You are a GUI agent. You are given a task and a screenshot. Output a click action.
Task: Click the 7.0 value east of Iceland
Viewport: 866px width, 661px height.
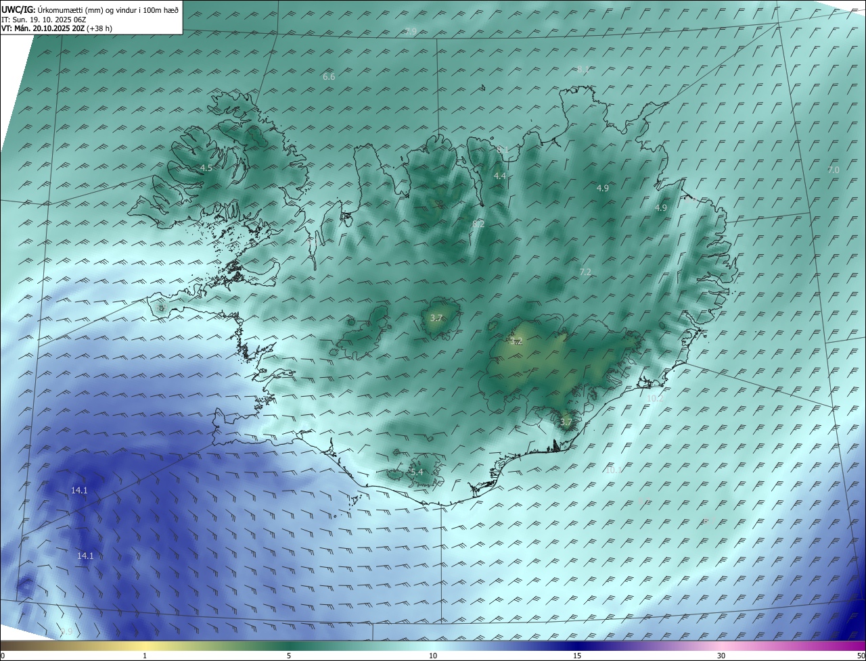pyautogui.click(x=834, y=170)
